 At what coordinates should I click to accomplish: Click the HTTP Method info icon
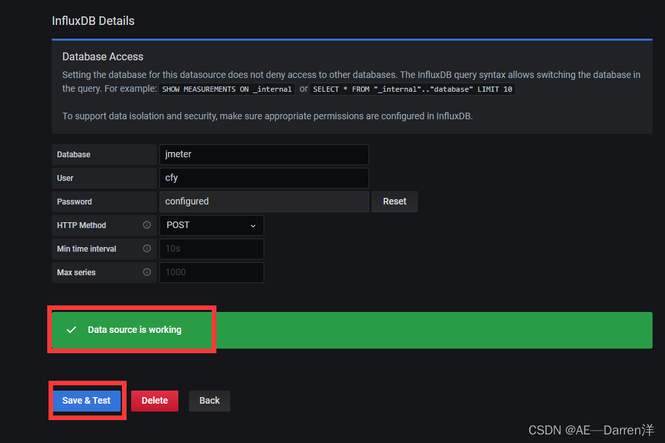146,225
